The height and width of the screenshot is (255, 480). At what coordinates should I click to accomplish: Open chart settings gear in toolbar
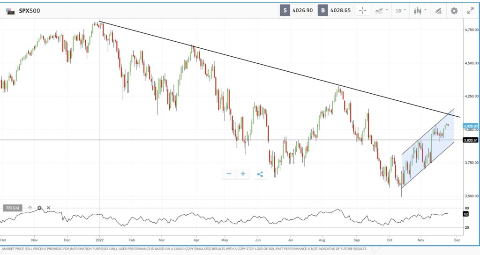click(x=454, y=10)
